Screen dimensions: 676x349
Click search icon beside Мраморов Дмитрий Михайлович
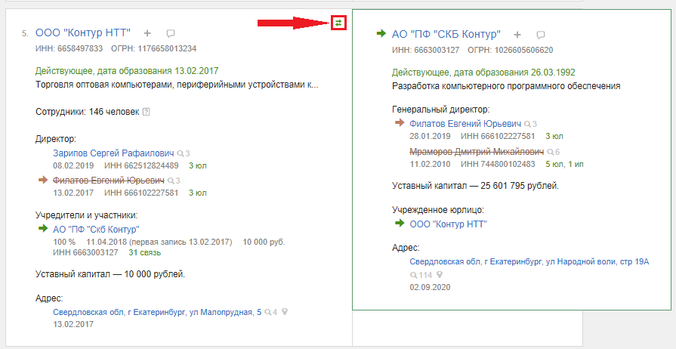tap(549, 152)
